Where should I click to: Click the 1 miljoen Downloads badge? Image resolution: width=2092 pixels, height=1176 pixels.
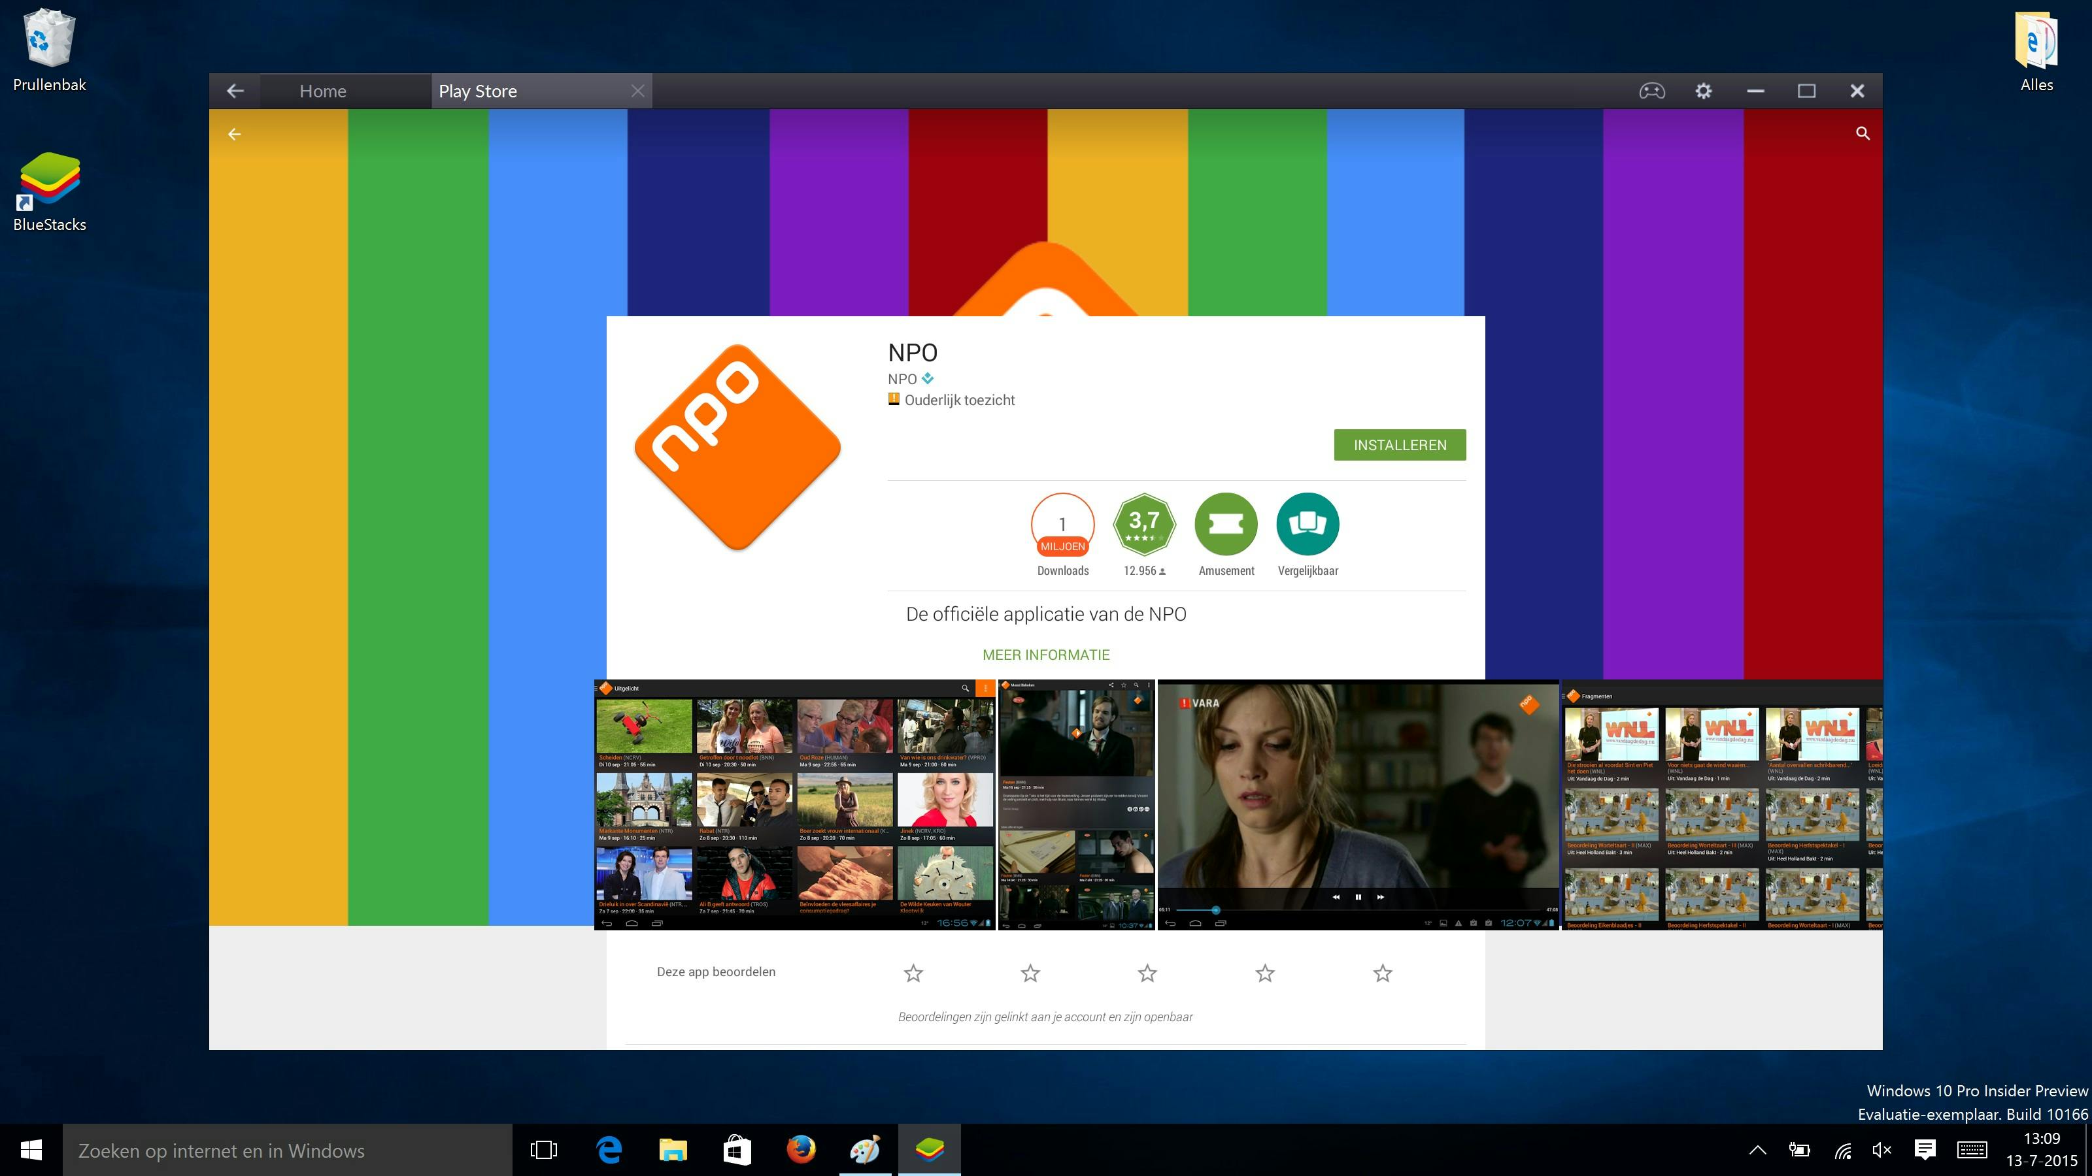1062,524
